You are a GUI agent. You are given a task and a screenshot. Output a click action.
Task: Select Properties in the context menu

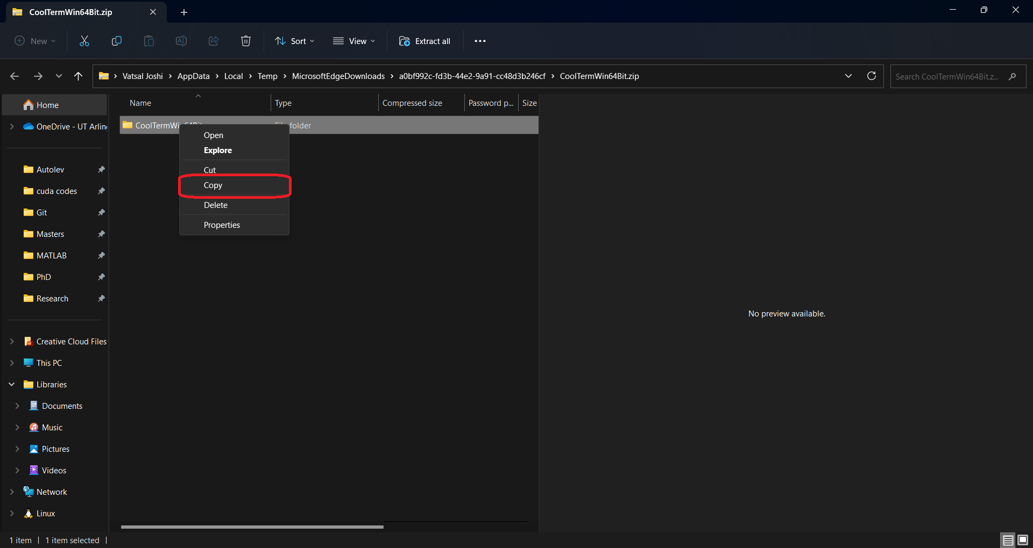tap(222, 225)
